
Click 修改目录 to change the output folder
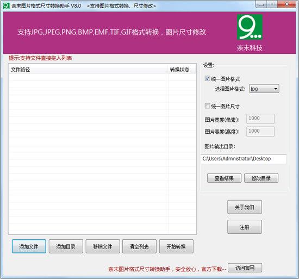(x=261, y=178)
